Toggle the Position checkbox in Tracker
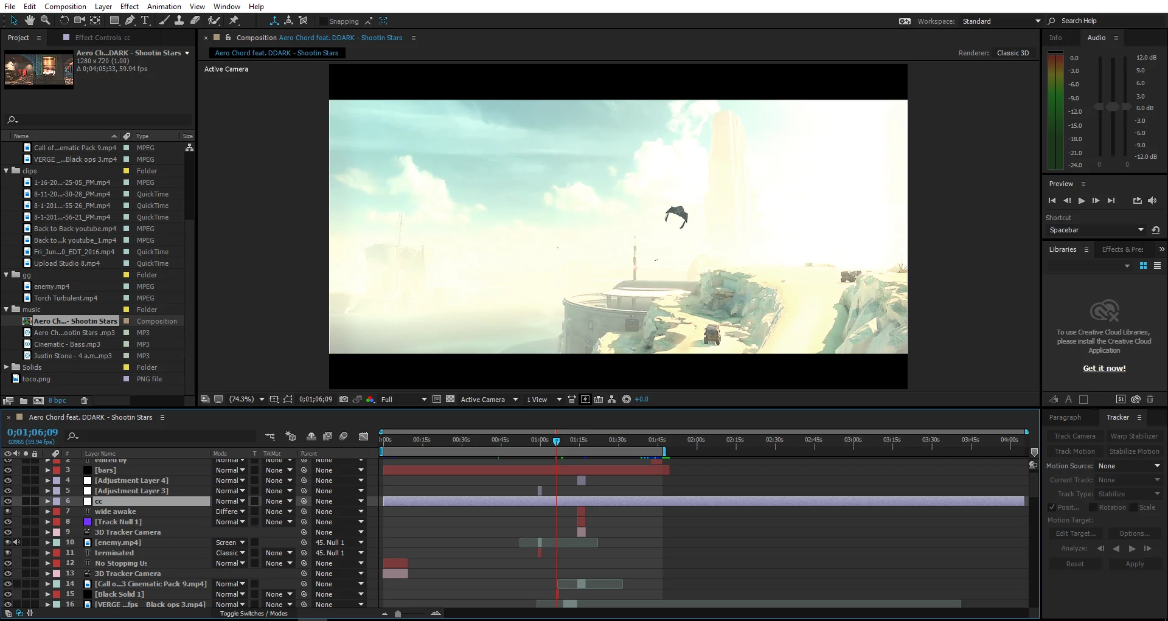The image size is (1168, 621). 1052,507
